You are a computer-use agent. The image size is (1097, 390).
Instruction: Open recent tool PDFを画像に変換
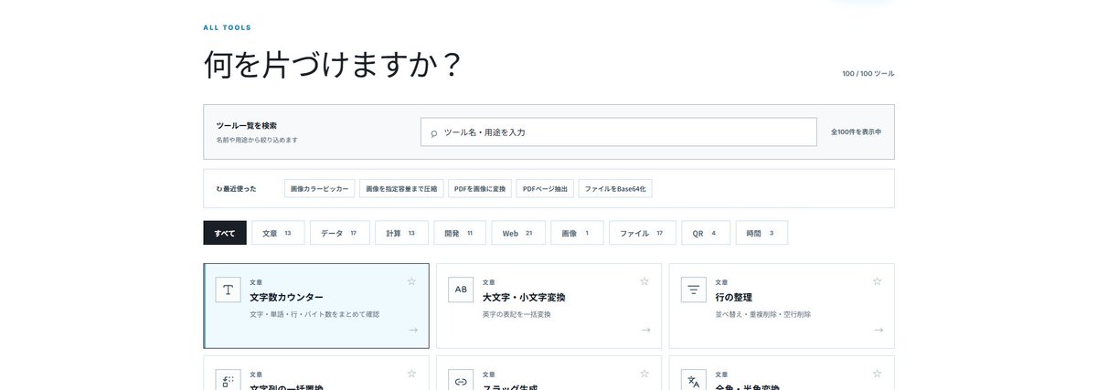(480, 188)
